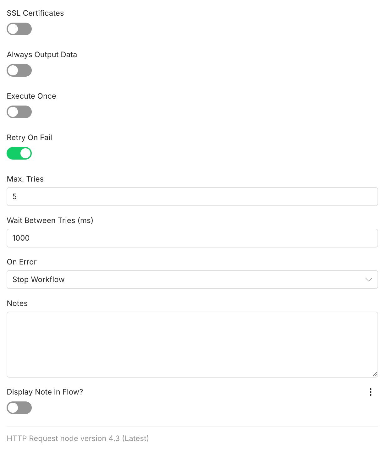The width and height of the screenshot is (386, 463).
Task: Open three-dot options next to Display Note
Action: click(x=371, y=392)
